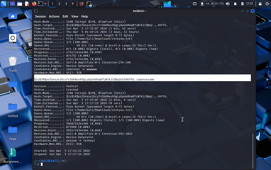Viewport: 271px width, 170px height.
Task: Open the Session menu in terminal
Action: [x=40, y=16]
